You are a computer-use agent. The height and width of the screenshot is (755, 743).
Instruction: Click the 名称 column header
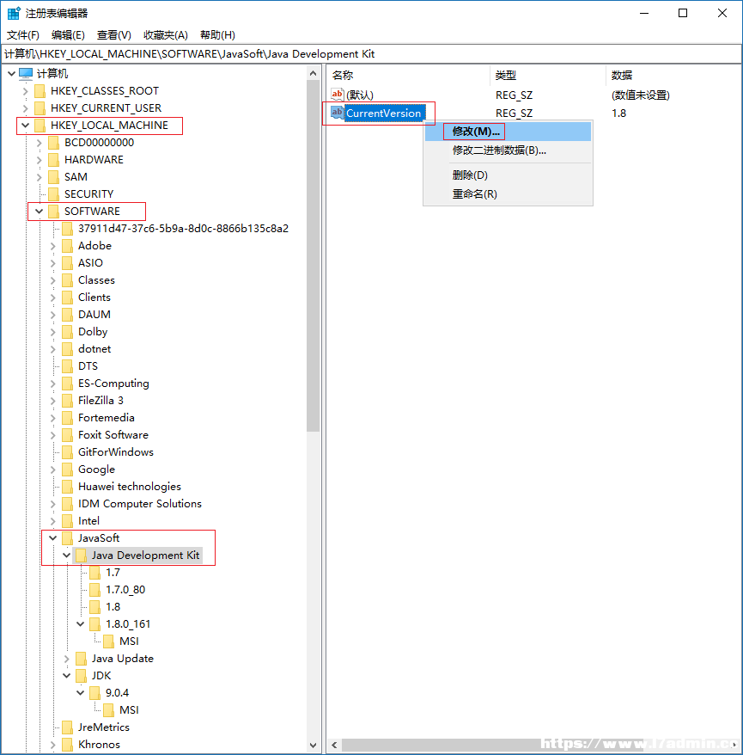(408, 75)
